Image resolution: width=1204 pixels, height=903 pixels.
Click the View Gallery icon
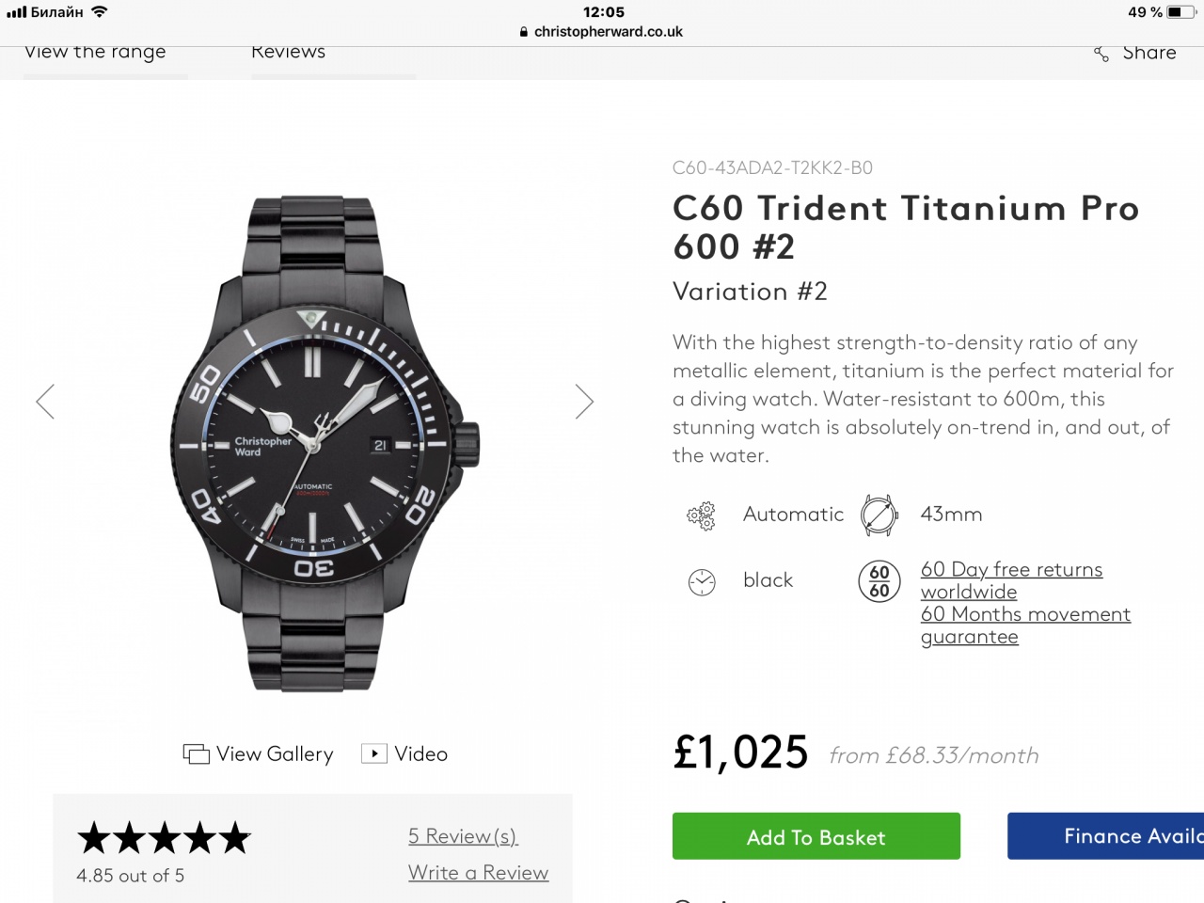point(196,754)
